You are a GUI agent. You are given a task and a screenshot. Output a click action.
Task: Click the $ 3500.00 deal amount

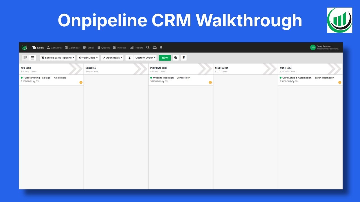[x=285, y=81]
